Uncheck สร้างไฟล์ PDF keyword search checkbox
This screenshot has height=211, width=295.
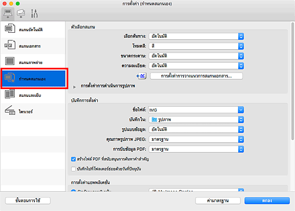[x=73, y=159]
